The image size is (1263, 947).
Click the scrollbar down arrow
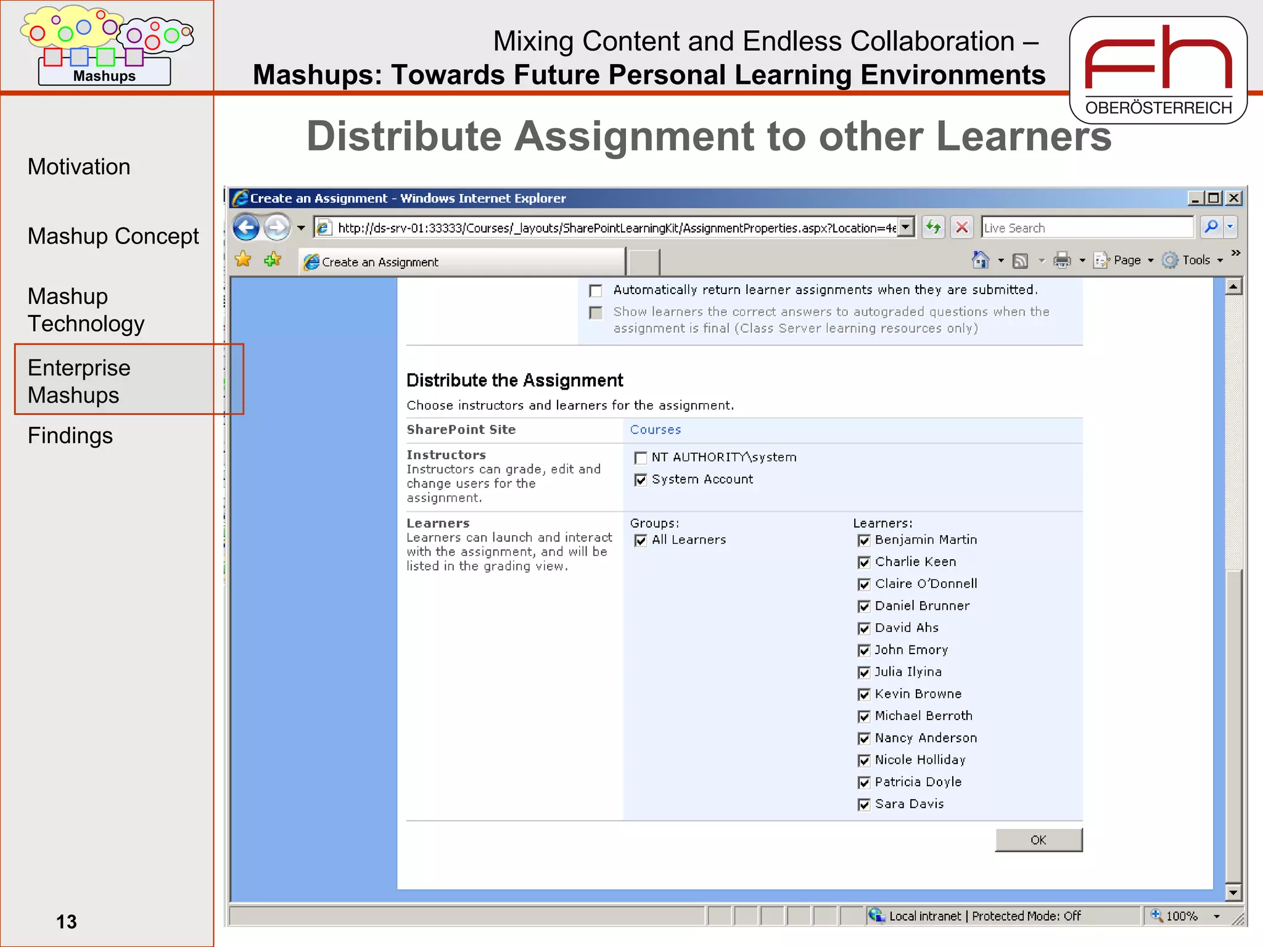pos(1233,892)
